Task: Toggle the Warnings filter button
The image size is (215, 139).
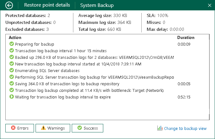Action: (53, 128)
